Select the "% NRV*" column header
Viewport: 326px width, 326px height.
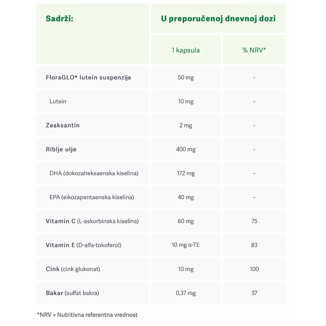coord(254,50)
